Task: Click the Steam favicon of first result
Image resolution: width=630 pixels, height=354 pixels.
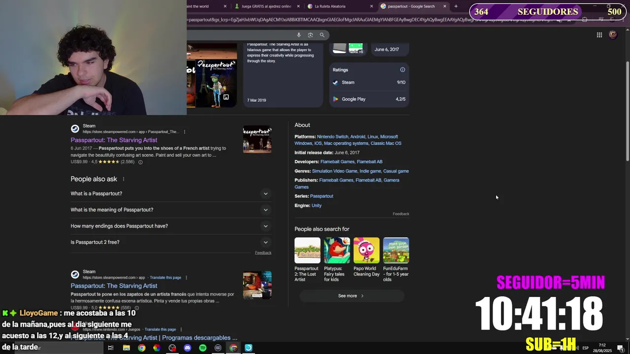Action: click(75, 129)
